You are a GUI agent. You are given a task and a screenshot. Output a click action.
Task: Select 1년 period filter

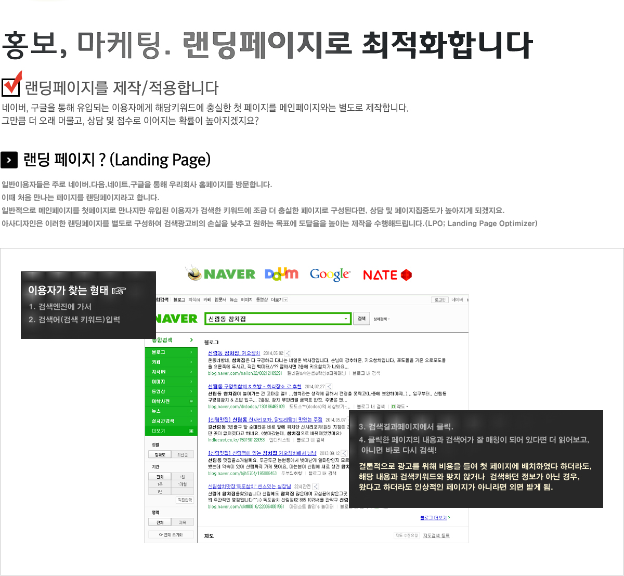tap(160, 491)
